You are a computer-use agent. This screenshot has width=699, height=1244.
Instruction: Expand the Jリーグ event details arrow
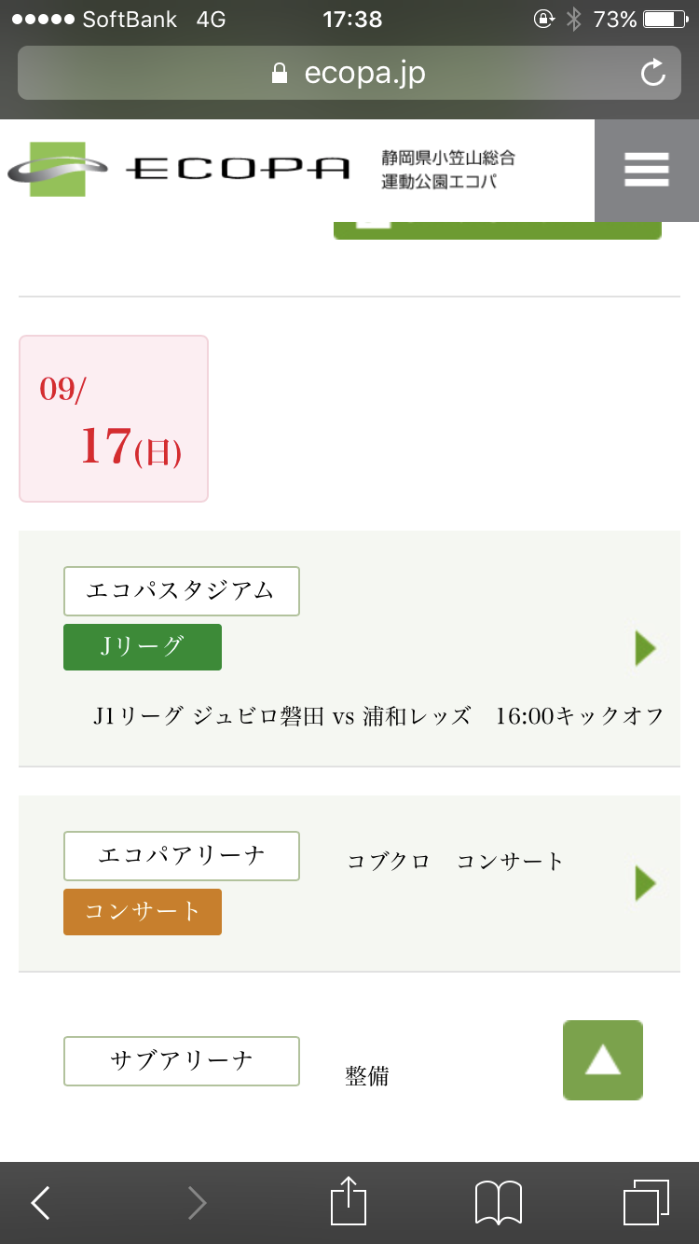coord(645,648)
